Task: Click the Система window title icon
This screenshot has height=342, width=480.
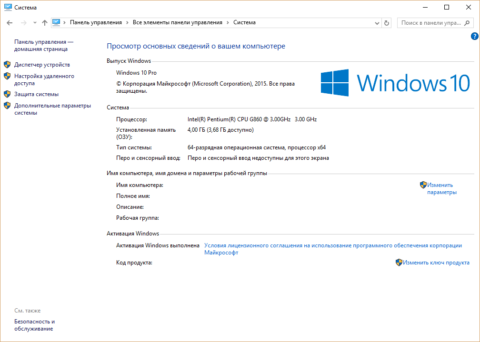Action: pos(8,7)
